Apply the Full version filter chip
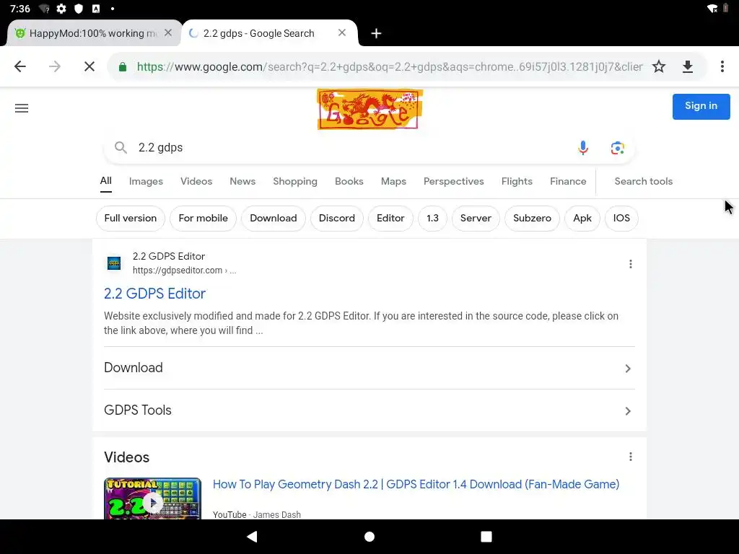Image resolution: width=739 pixels, height=554 pixels. click(x=131, y=218)
